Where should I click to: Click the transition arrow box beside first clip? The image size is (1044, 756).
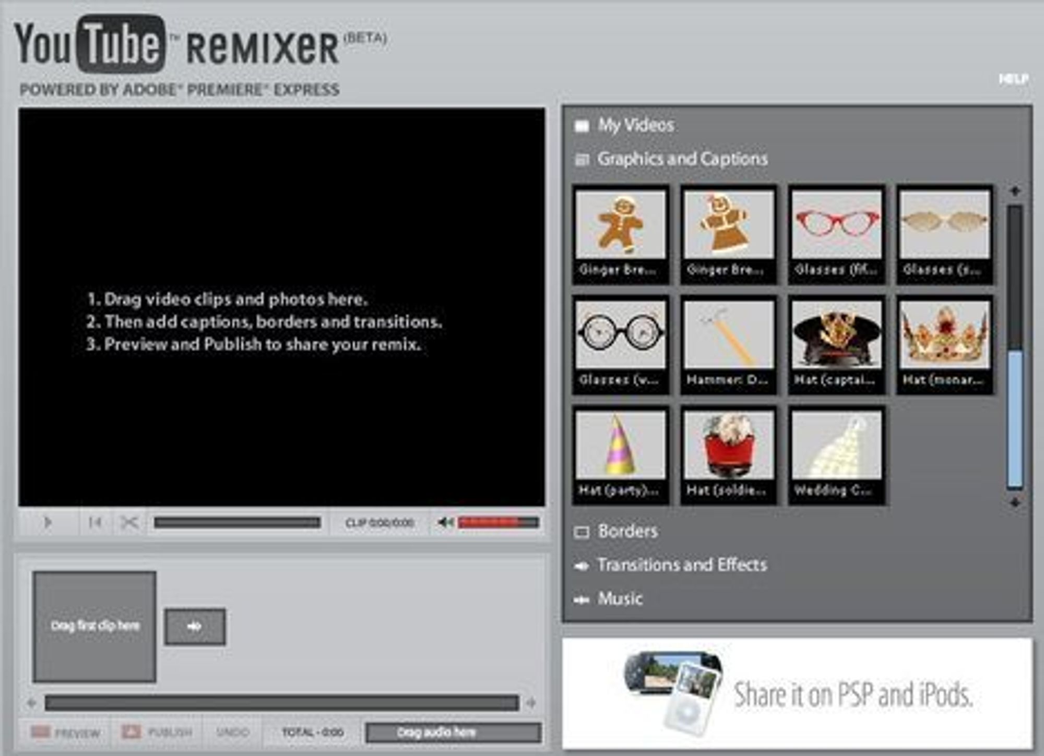195,627
